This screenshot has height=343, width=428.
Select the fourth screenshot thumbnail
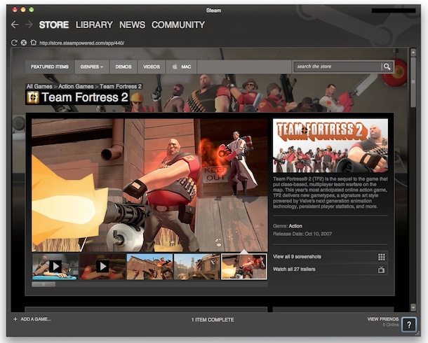click(196, 267)
